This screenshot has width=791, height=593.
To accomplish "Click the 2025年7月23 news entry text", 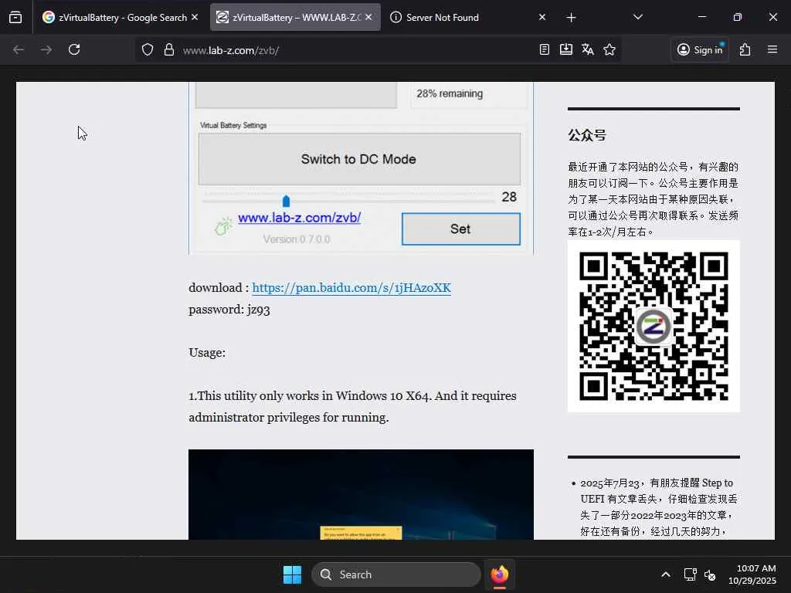I will click(659, 507).
